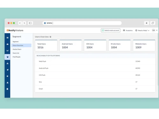
Task: Click the site info globe in address bar
Action: pos(45,23)
